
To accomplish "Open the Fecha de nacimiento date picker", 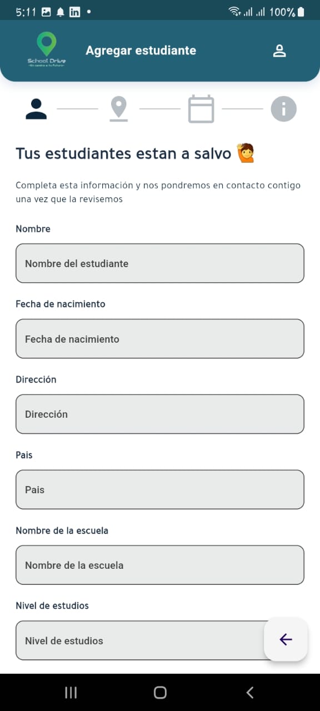I will point(160,338).
